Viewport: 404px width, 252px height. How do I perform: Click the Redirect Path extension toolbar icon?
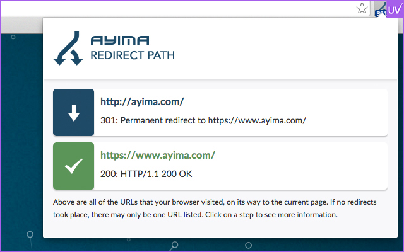(381, 6)
